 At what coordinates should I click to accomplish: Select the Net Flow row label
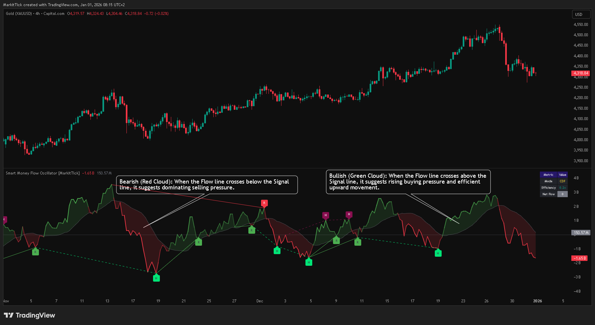click(549, 194)
